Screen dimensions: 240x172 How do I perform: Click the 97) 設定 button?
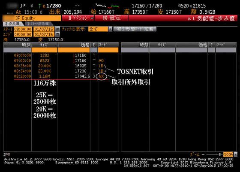(111, 18)
